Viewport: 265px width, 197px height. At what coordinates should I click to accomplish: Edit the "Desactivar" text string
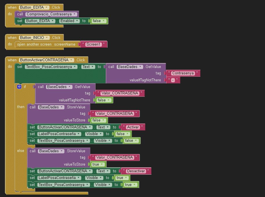pos(136,171)
